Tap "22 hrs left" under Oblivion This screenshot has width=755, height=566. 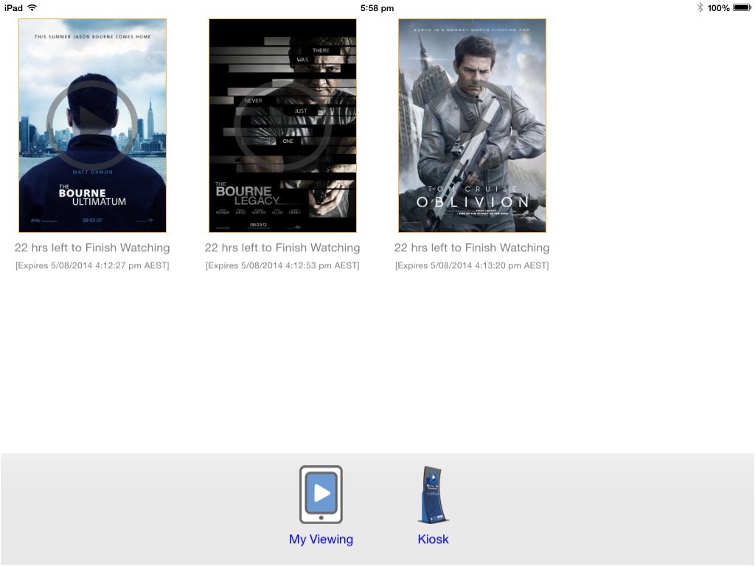click(x=472, y=248)
